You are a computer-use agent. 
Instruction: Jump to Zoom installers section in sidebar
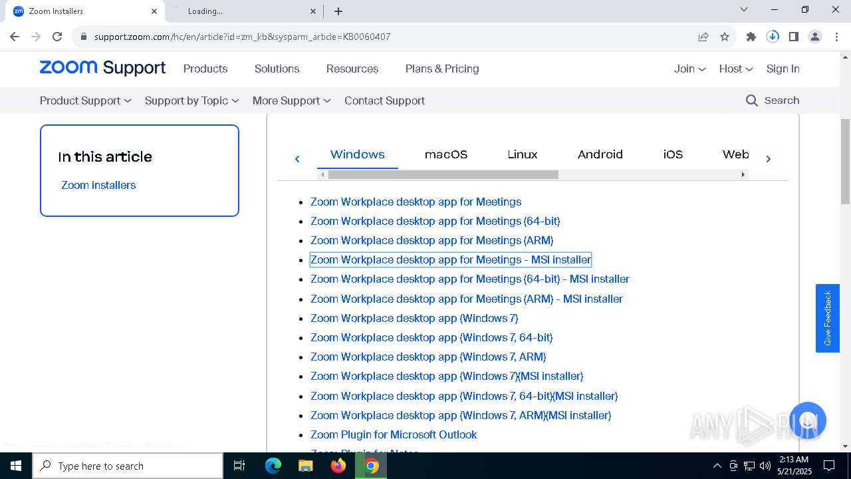point(98,185)
